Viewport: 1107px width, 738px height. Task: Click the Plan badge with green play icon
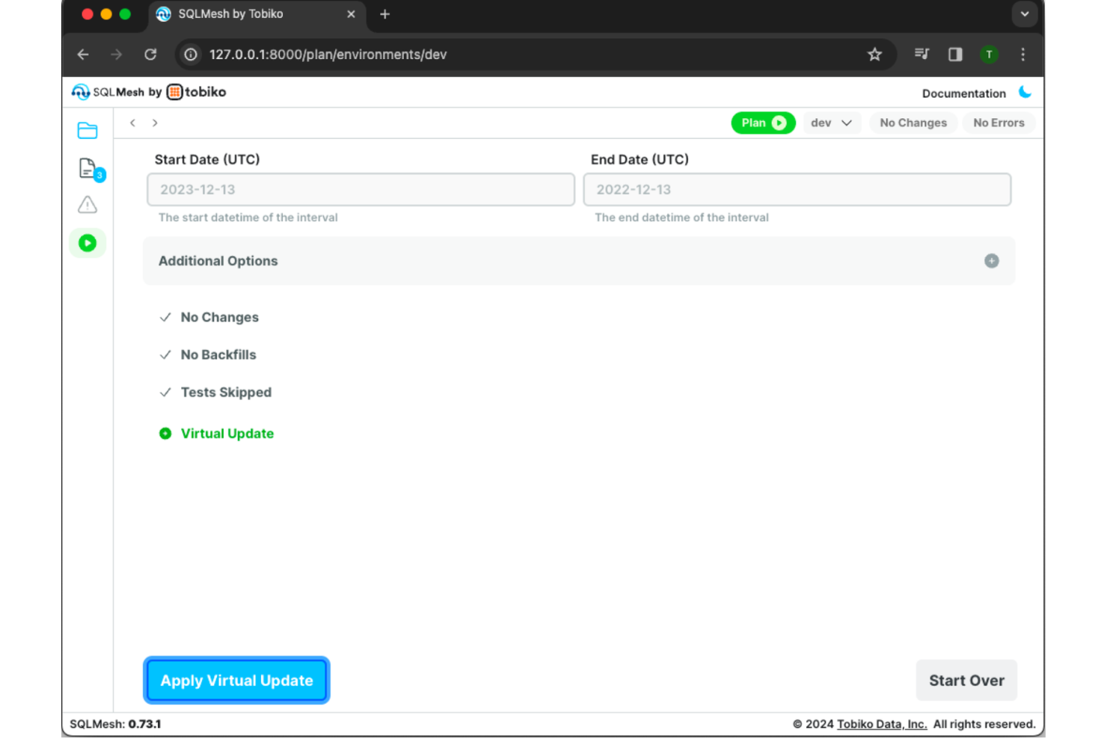click(763, 123)
